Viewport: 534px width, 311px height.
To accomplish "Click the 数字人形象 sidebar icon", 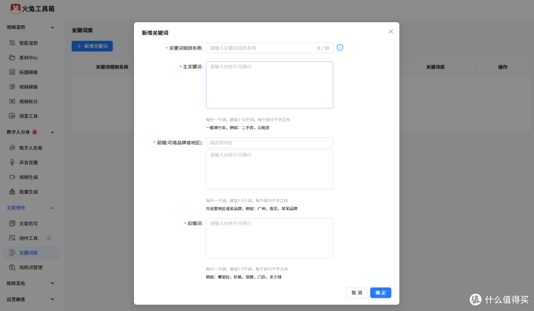I will (x=12, y=148).
